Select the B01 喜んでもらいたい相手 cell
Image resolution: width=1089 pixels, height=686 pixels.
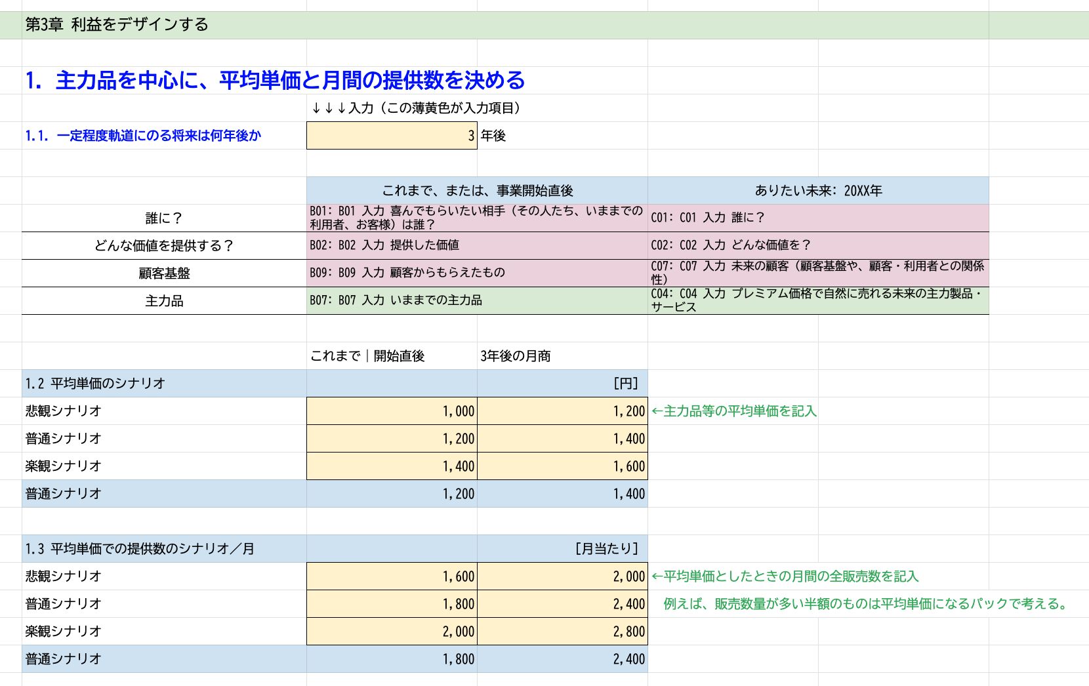point(476,219)
